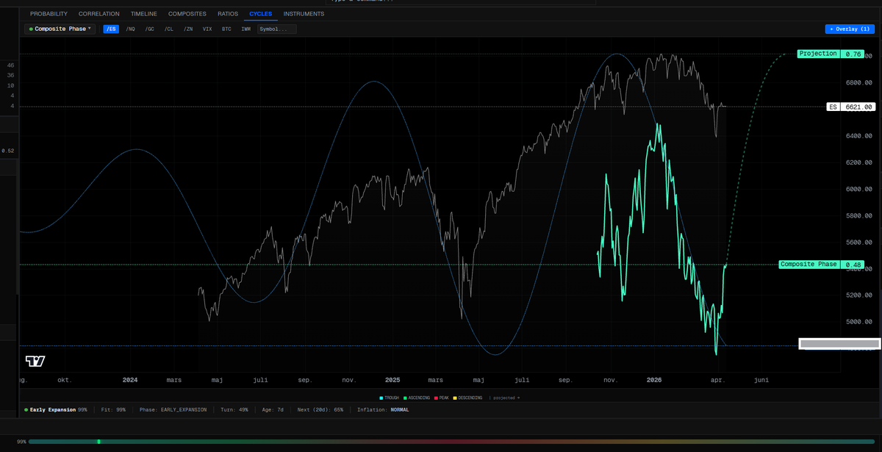The image size is (882, 452).
Task: Select the BTC bitcoin icon
Action: (x=226, y=29)
